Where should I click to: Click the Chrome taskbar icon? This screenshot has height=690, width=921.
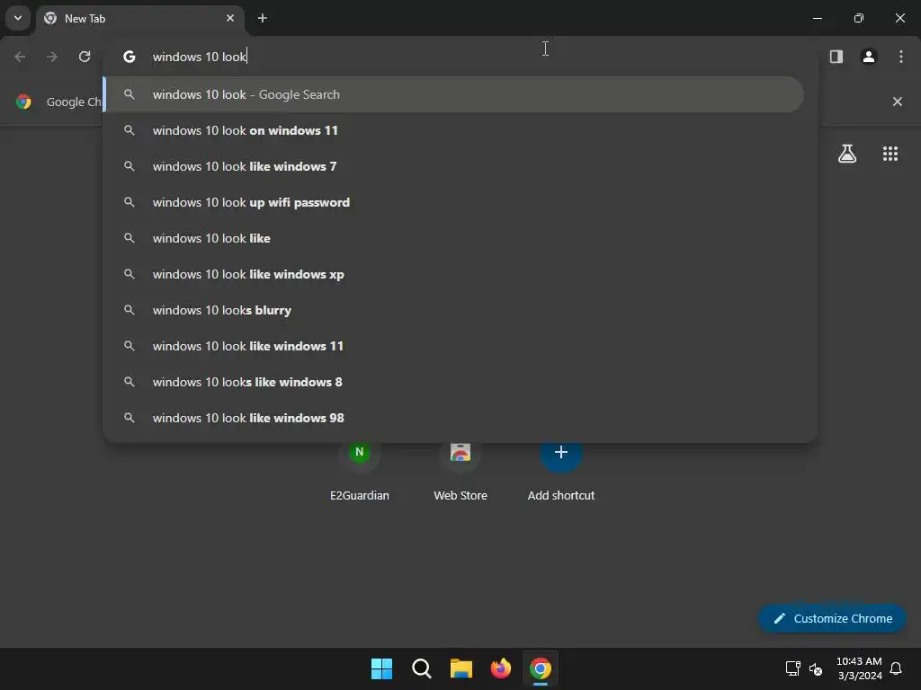tap(541, 668)
